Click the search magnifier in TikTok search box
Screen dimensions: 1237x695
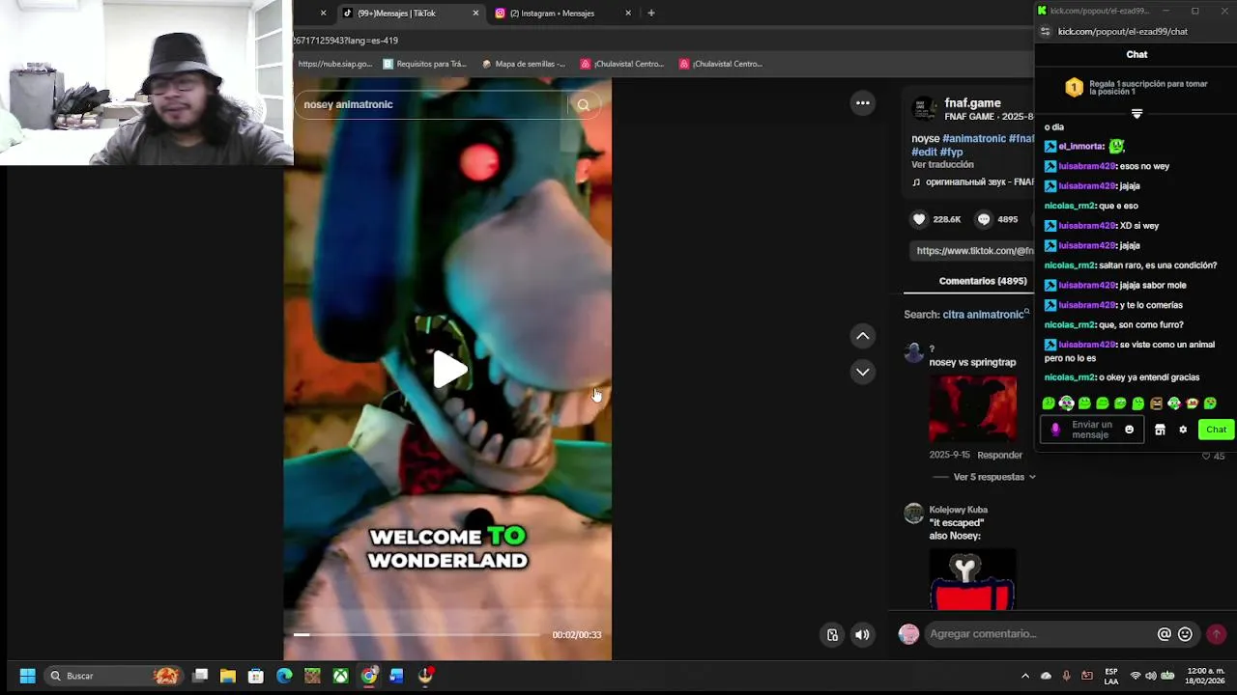click(x=583, y=104)
